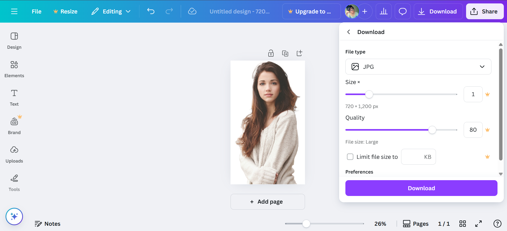Redo the last action
Viewport: 507px width, 231px height.
point(169,11)
